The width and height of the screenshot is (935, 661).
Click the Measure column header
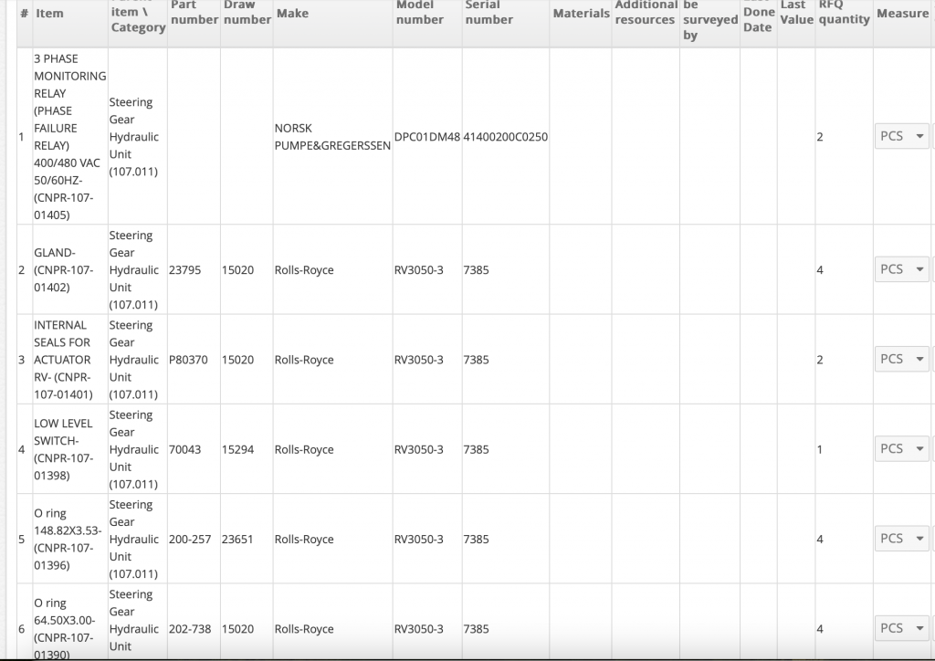[902, 14]
